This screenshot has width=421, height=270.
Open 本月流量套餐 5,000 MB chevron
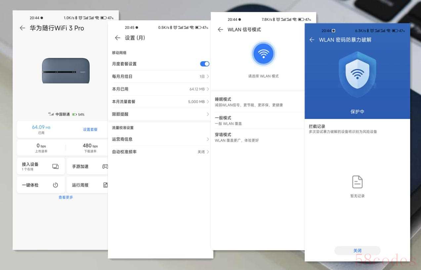coord(208,101)
